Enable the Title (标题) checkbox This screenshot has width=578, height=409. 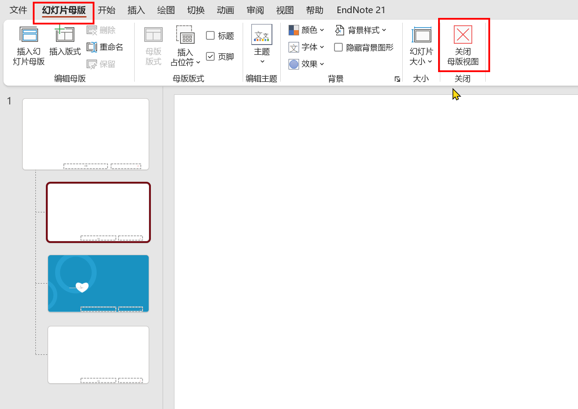210,36
